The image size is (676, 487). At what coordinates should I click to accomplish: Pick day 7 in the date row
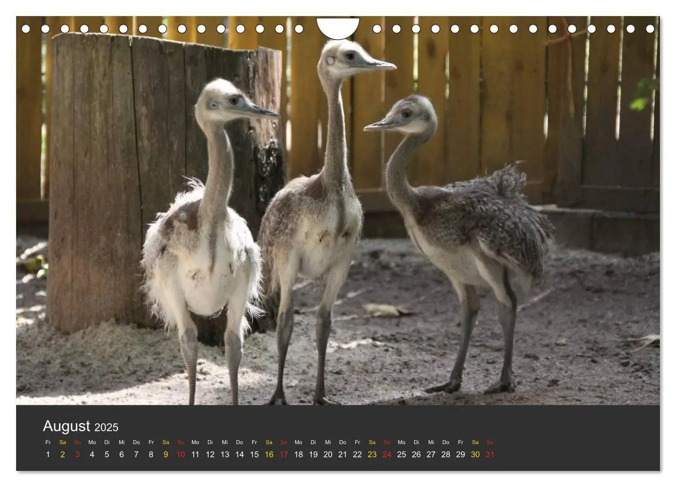[136, 454]
